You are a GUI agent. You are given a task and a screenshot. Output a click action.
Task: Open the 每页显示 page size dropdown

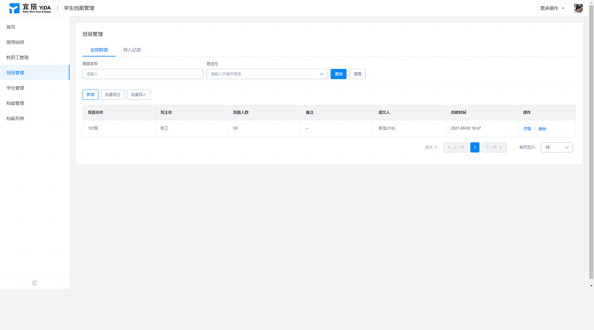pos(556,147)
